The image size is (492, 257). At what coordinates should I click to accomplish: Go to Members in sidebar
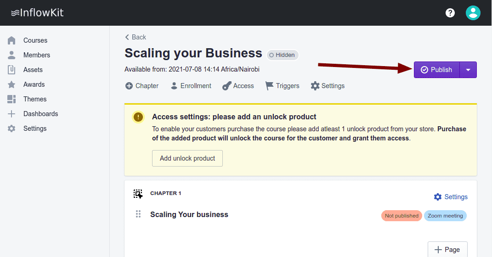36,55
